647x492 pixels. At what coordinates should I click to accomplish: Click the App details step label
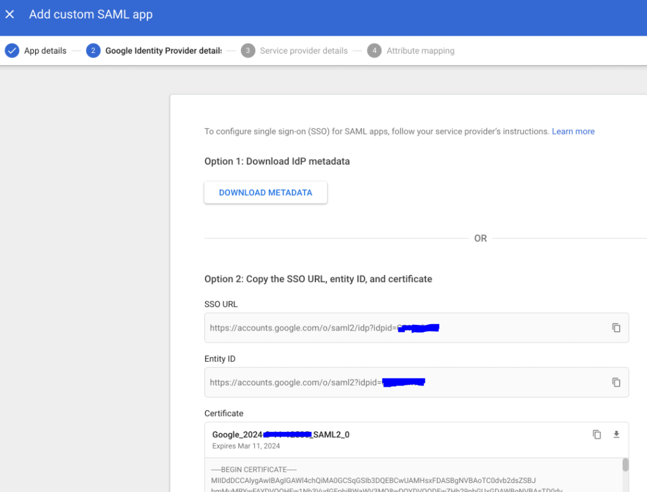(x=44, y=50)
